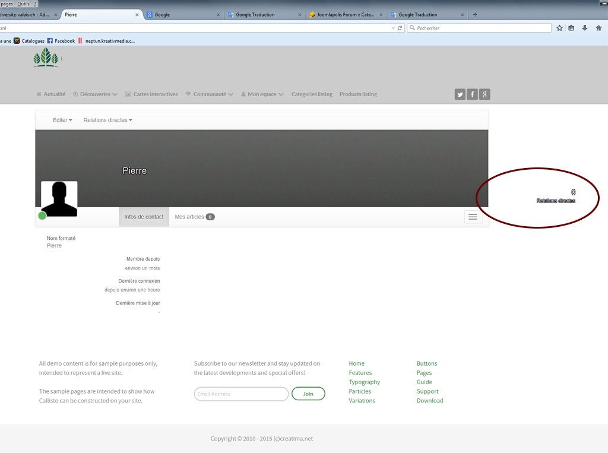The width and height of the screenshot is (608, 453).
Task: Click in the Rechercher search box
Action: click(x=479, y=28)
